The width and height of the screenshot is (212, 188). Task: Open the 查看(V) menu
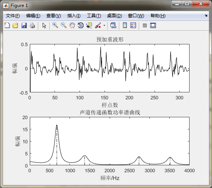(53, 16)
